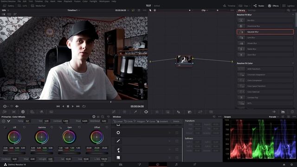Switch to the Library tab
This screenshot has height=167, width=297.
pos(241,10)
